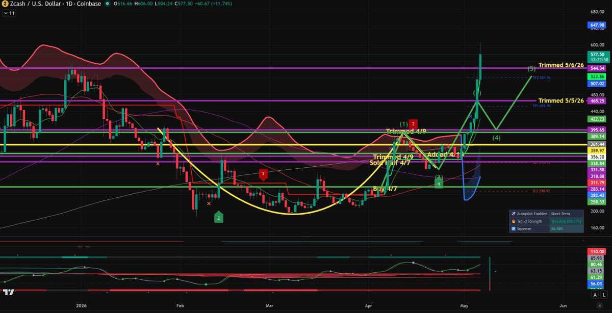Collapse the indicator legend showing 11
The image size is (612, 313).
pos(10,13)
